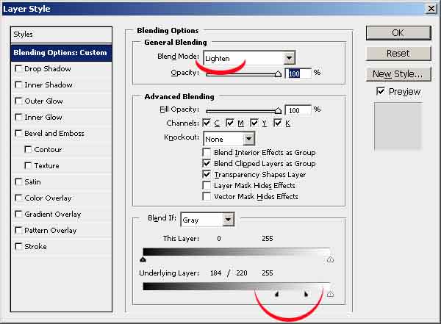Enable the Texture checkbox
The height and width of the screenshot is (324, 441).
click(x=28, y=165)
